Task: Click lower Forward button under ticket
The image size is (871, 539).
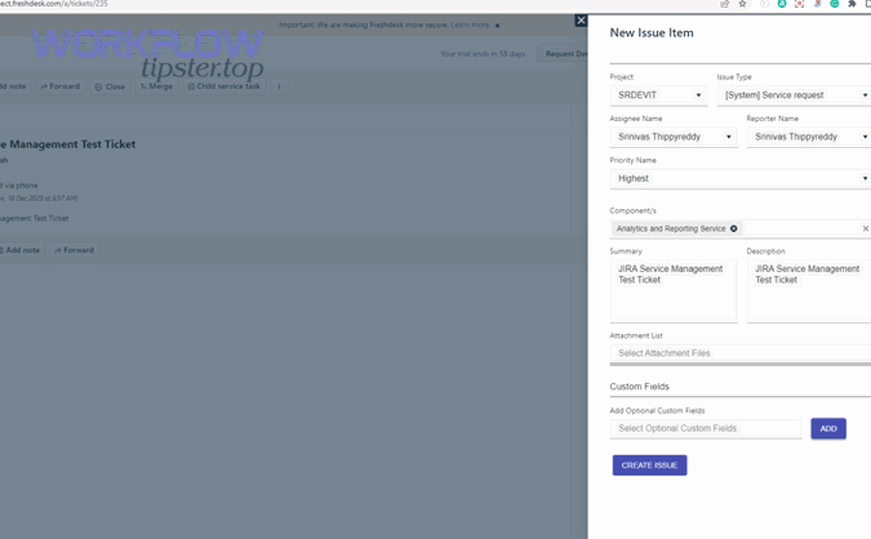Action: click(x=75, y=250)
